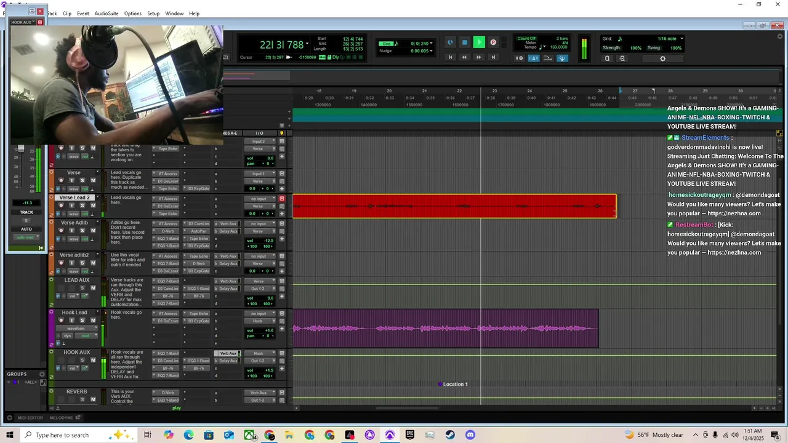Toggle the MIDI Merge icon in transport

pos(548,58)
